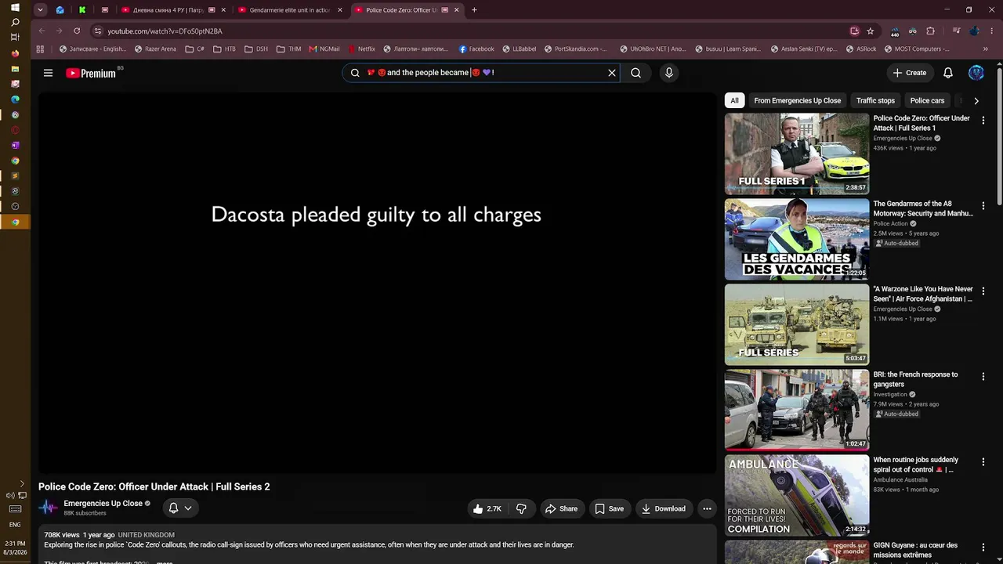Select the All filter chip
1003x564 pixels.
(x=734, y=100)
